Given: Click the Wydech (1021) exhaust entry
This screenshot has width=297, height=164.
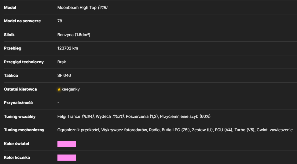Looking at the screenshot, I should (110, 116).
